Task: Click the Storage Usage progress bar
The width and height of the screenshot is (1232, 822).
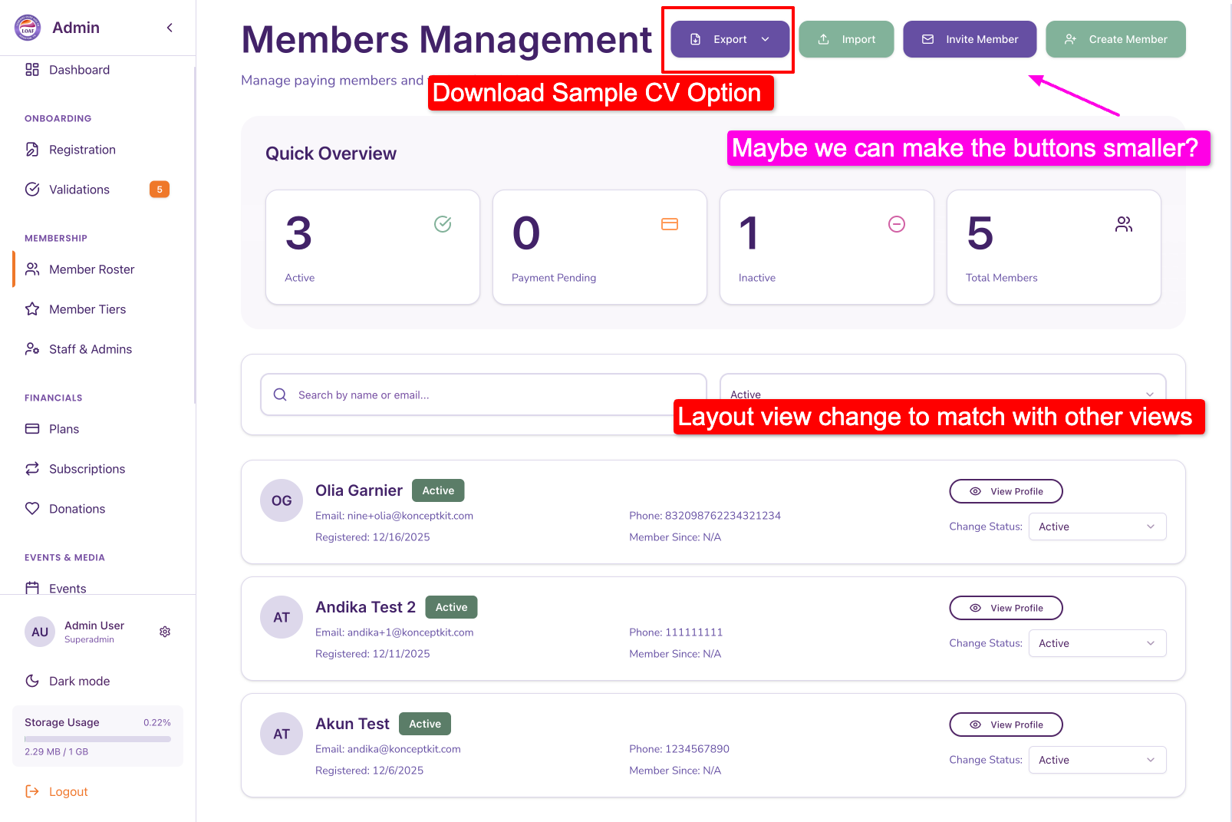Action: [97, 739]
